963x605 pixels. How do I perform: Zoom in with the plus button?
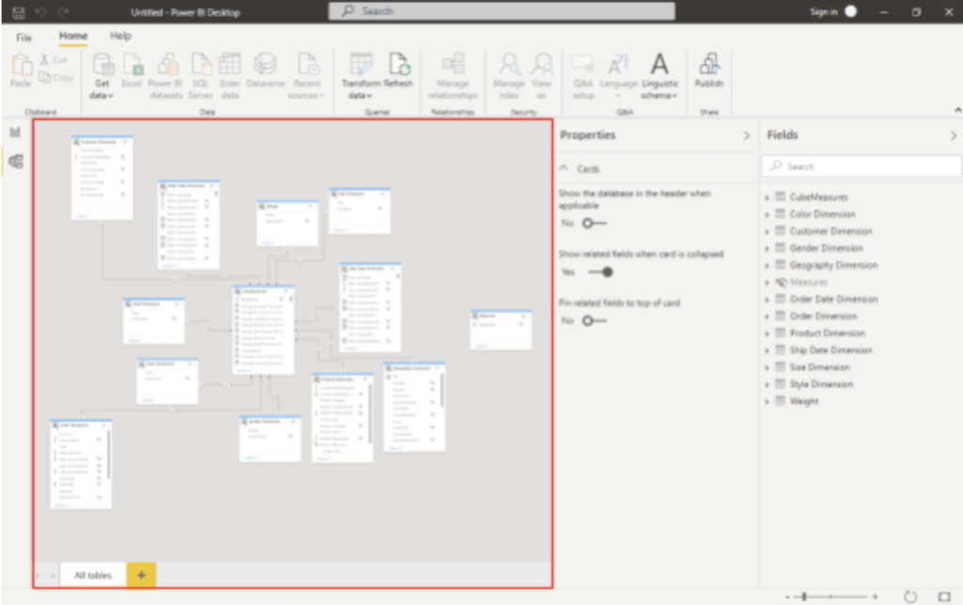[x=876, y=597]
